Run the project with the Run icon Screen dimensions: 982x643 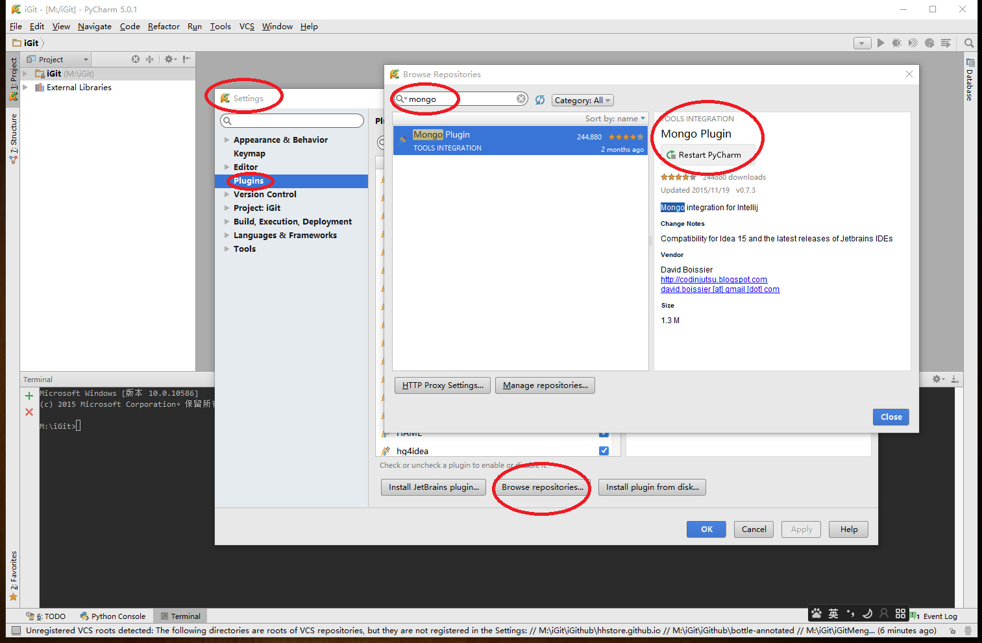point(881,43)
